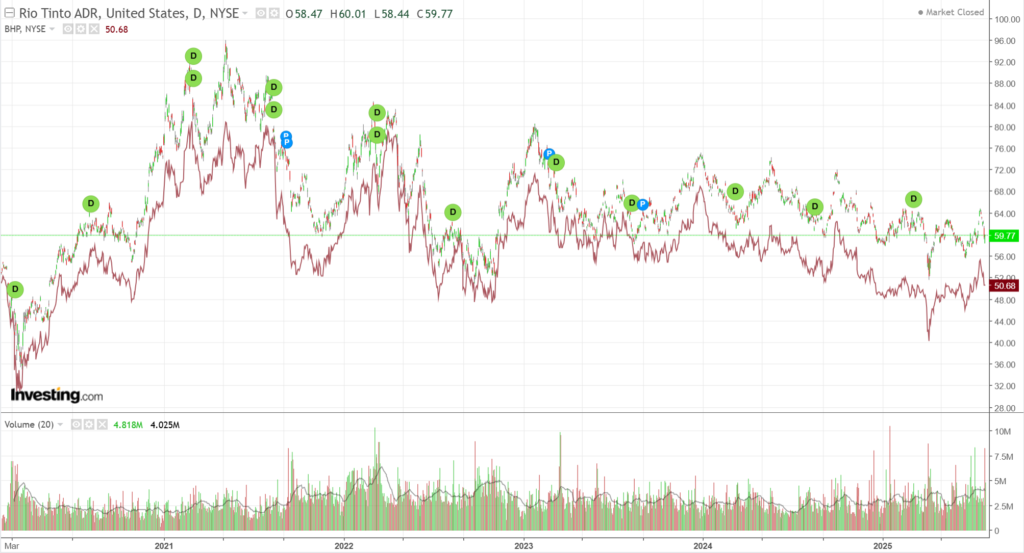Screen dimensions: 1024x553
Task: Expand the Volume (20) dropdown arrow
Action: click(60, 425)
